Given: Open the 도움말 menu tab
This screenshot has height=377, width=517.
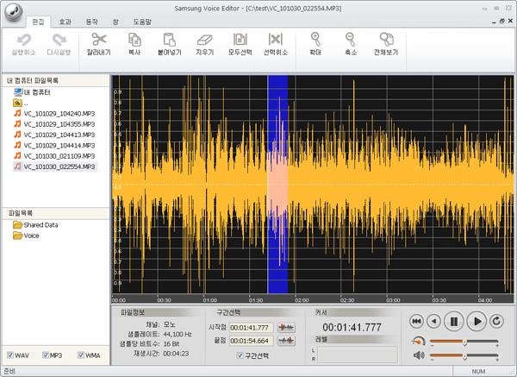Looking at the screenshot, I should (142, 22).
